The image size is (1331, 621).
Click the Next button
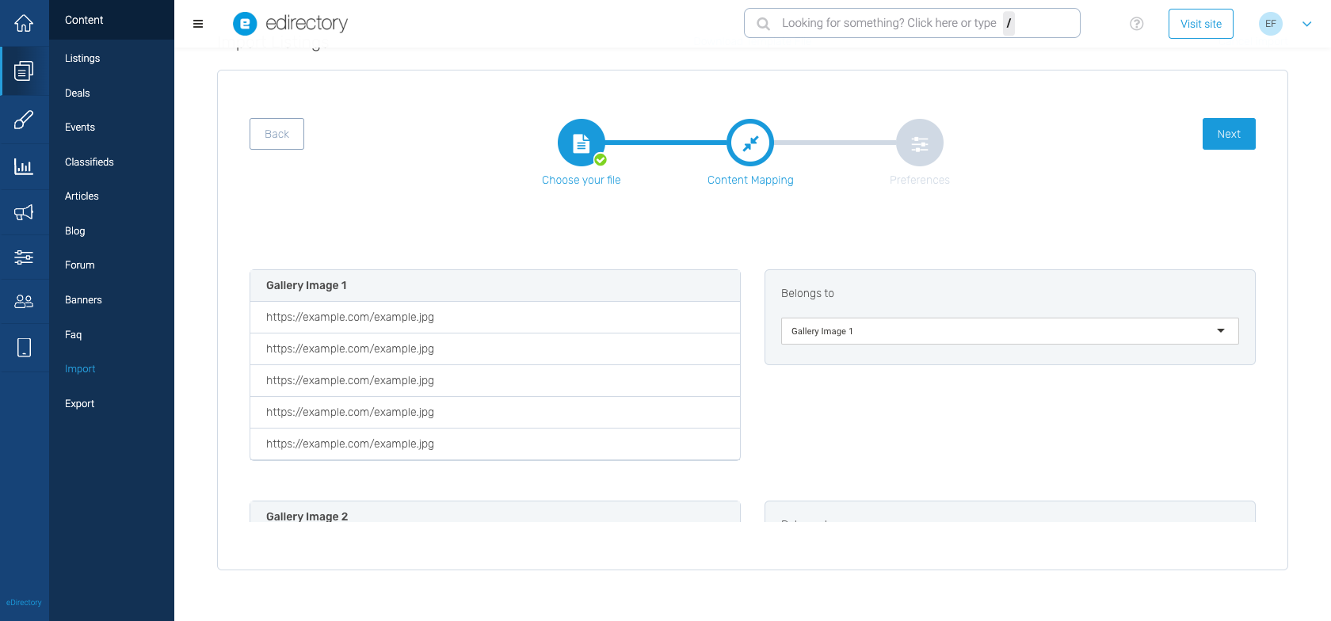[x=1228, y=134]
